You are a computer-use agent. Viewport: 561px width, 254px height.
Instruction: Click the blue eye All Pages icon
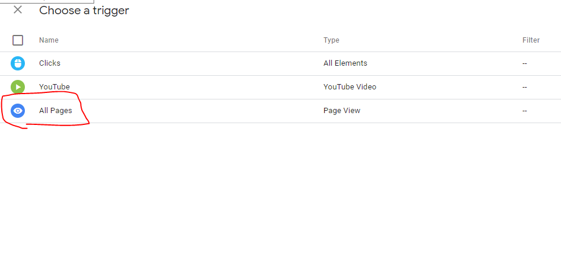point(18,111)
